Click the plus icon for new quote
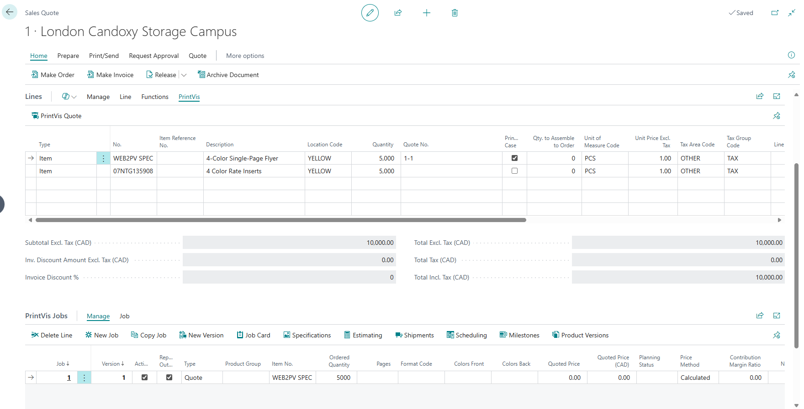The height and width of the screenshot is (409, 804). [x=426, y=13]
